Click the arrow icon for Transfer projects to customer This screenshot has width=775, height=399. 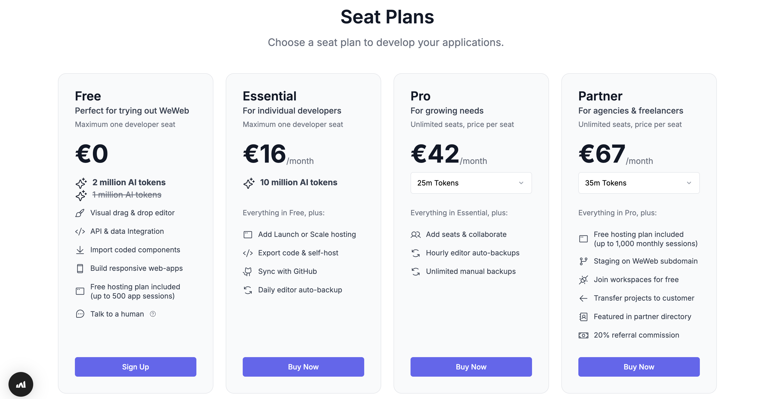point(583,299)
